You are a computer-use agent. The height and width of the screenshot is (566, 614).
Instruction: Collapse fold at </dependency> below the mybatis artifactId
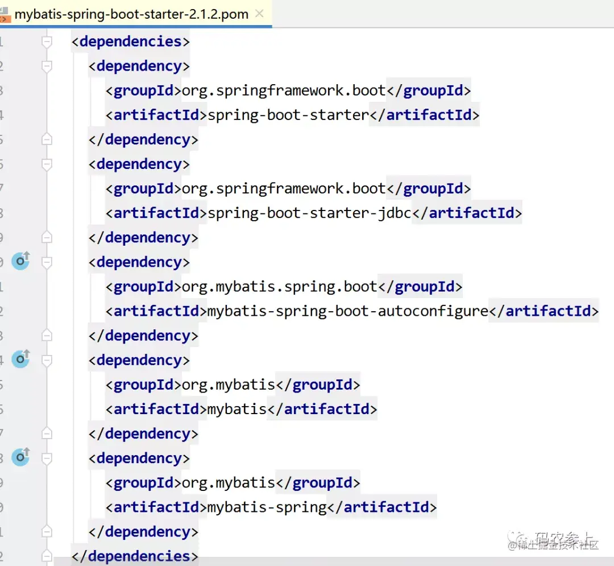pyautogui.click(x=47, y=433)
